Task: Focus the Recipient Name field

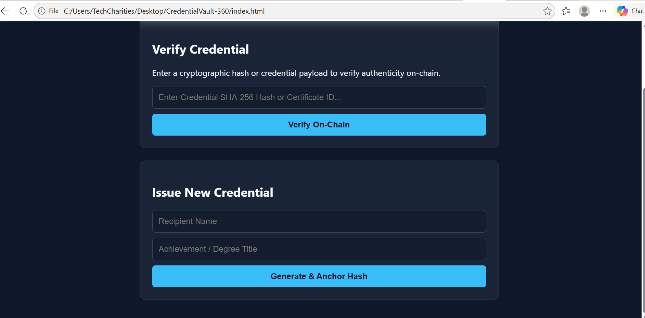Action: tap(319, 221)
